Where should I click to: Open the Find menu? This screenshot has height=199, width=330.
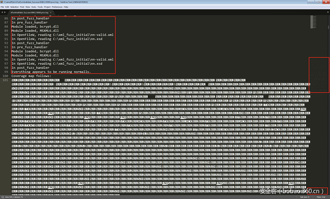coord(22,7)
